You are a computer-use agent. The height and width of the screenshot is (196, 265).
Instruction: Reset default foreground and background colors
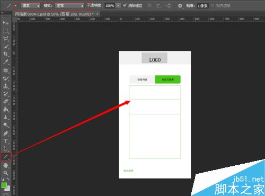[3, 179]
